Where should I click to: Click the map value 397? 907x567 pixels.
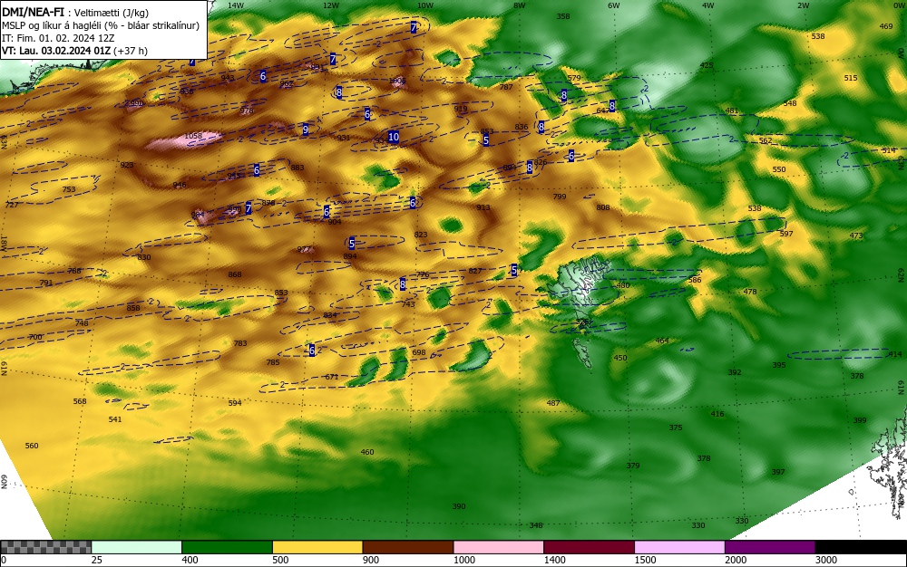(x=778, y=472)
